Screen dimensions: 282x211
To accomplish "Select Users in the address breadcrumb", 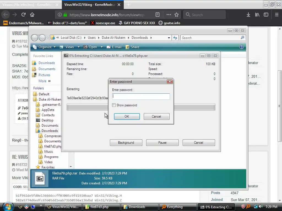I will (92, 38).
